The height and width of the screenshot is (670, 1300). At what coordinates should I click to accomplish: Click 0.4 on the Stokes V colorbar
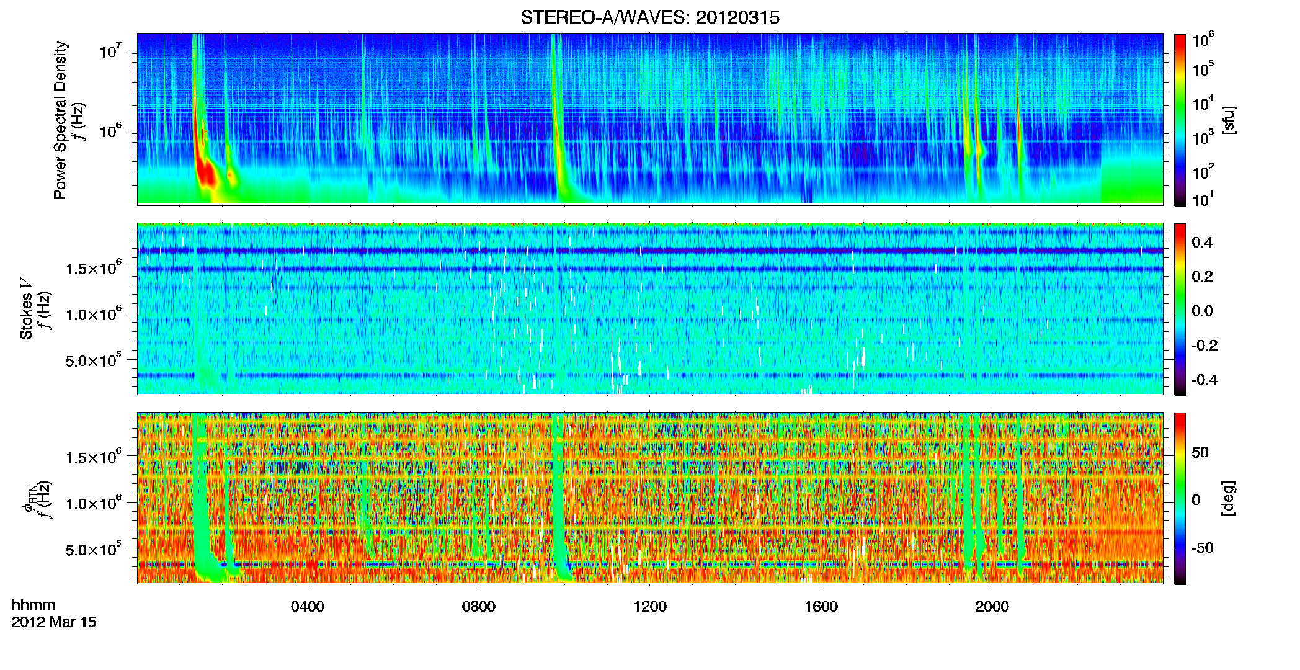pyautogui.click(x=1202, y=242)
